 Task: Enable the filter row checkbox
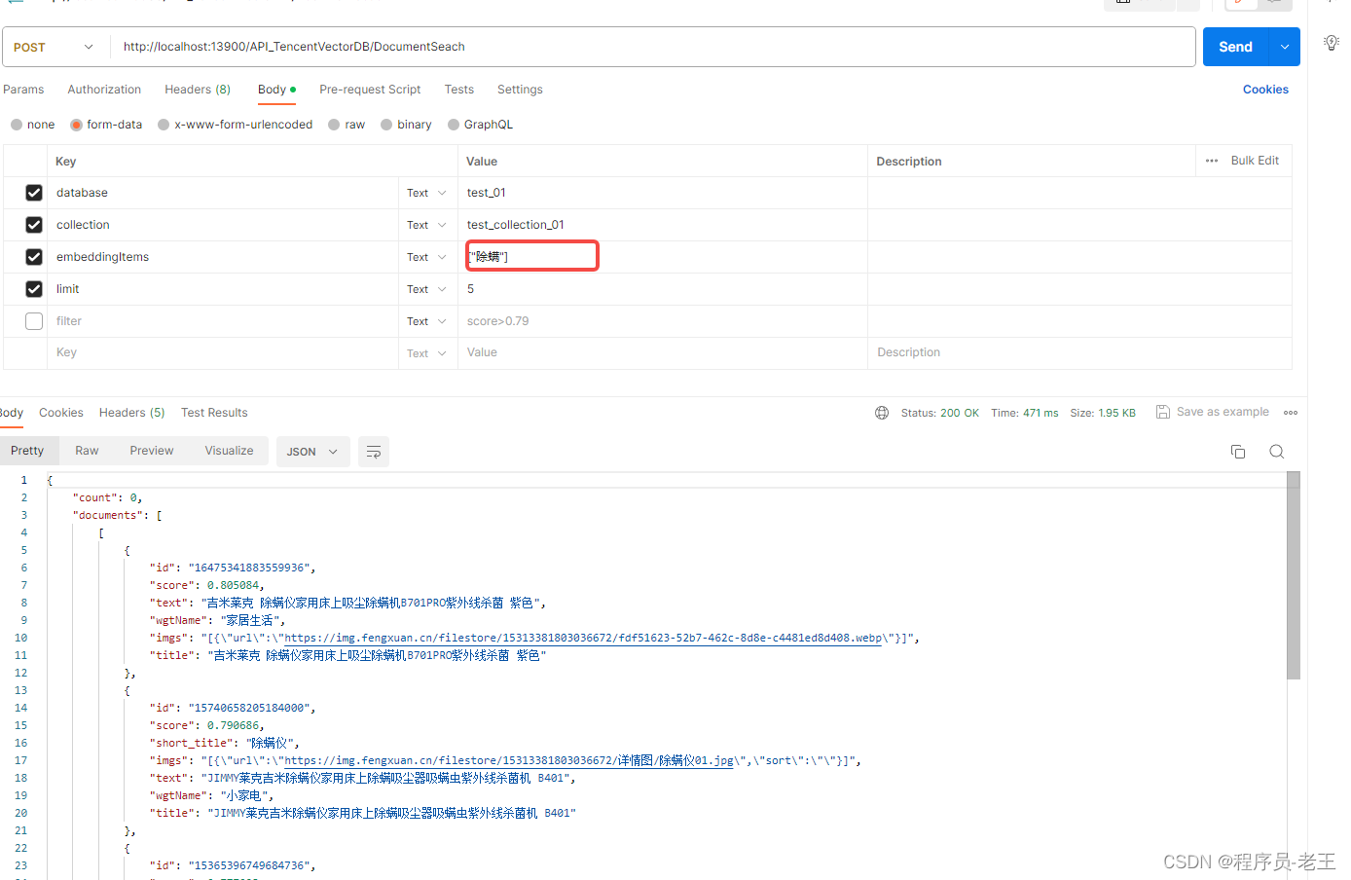[x=34, y=321]
